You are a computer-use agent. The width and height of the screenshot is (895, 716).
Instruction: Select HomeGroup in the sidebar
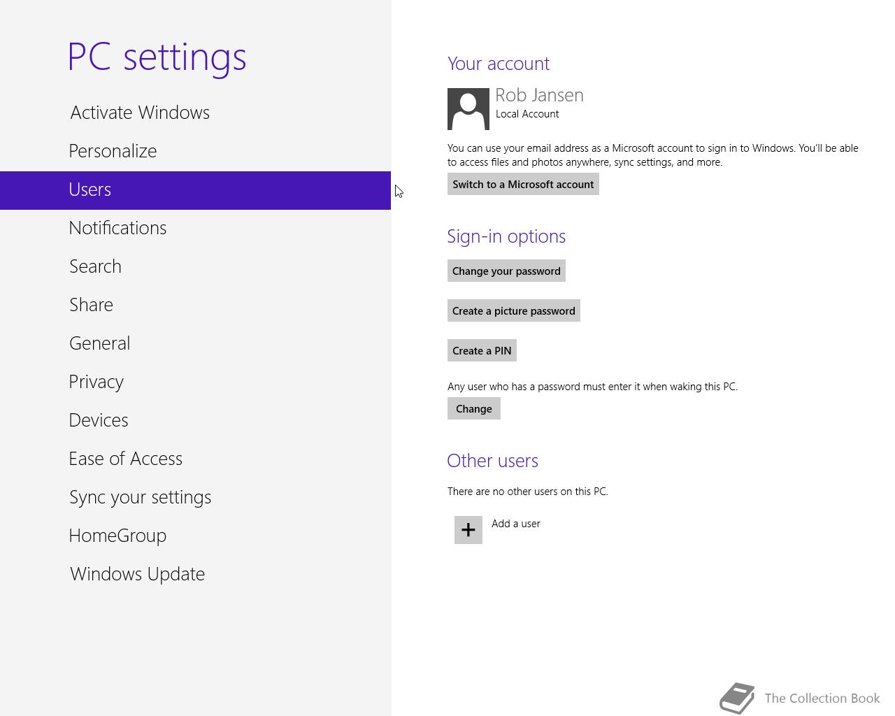click(x=195, y=536)
